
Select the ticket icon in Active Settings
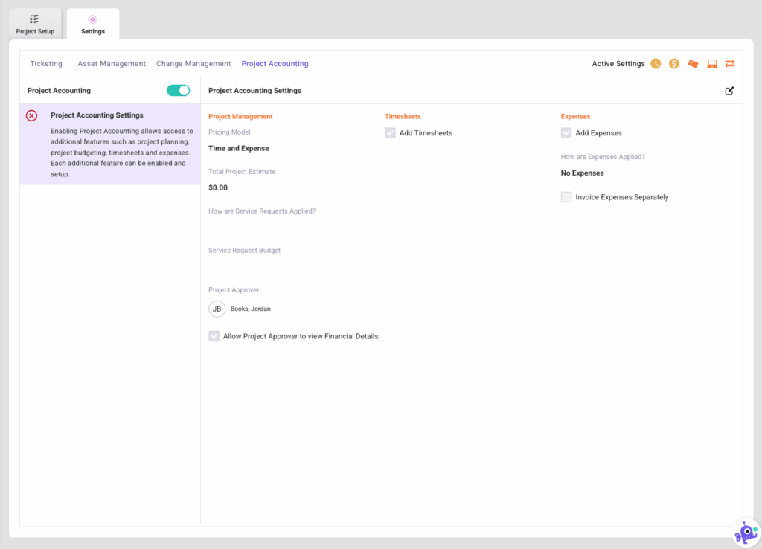pos(693,64)
